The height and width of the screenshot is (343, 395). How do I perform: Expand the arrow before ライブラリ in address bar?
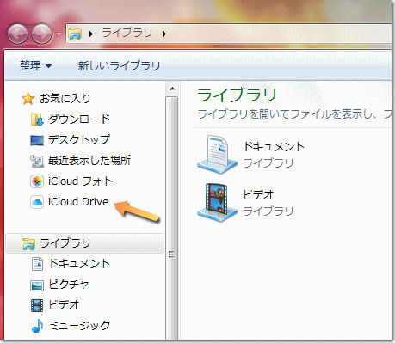coord(91,34)
